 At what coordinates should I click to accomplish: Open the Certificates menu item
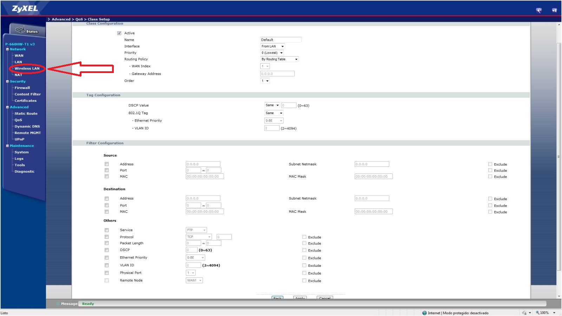click(x=25, y=101)
